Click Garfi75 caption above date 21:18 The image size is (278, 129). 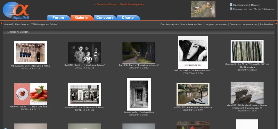point(30,107)
